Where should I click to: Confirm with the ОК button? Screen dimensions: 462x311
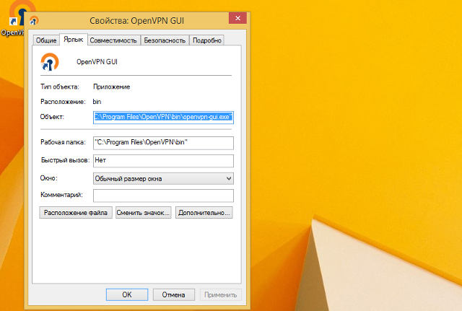click(127, 295)
